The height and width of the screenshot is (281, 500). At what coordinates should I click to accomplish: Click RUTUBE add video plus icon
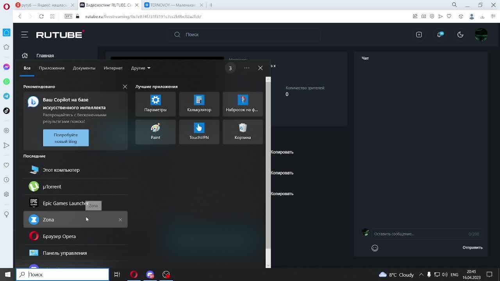[x=419, y=35]
